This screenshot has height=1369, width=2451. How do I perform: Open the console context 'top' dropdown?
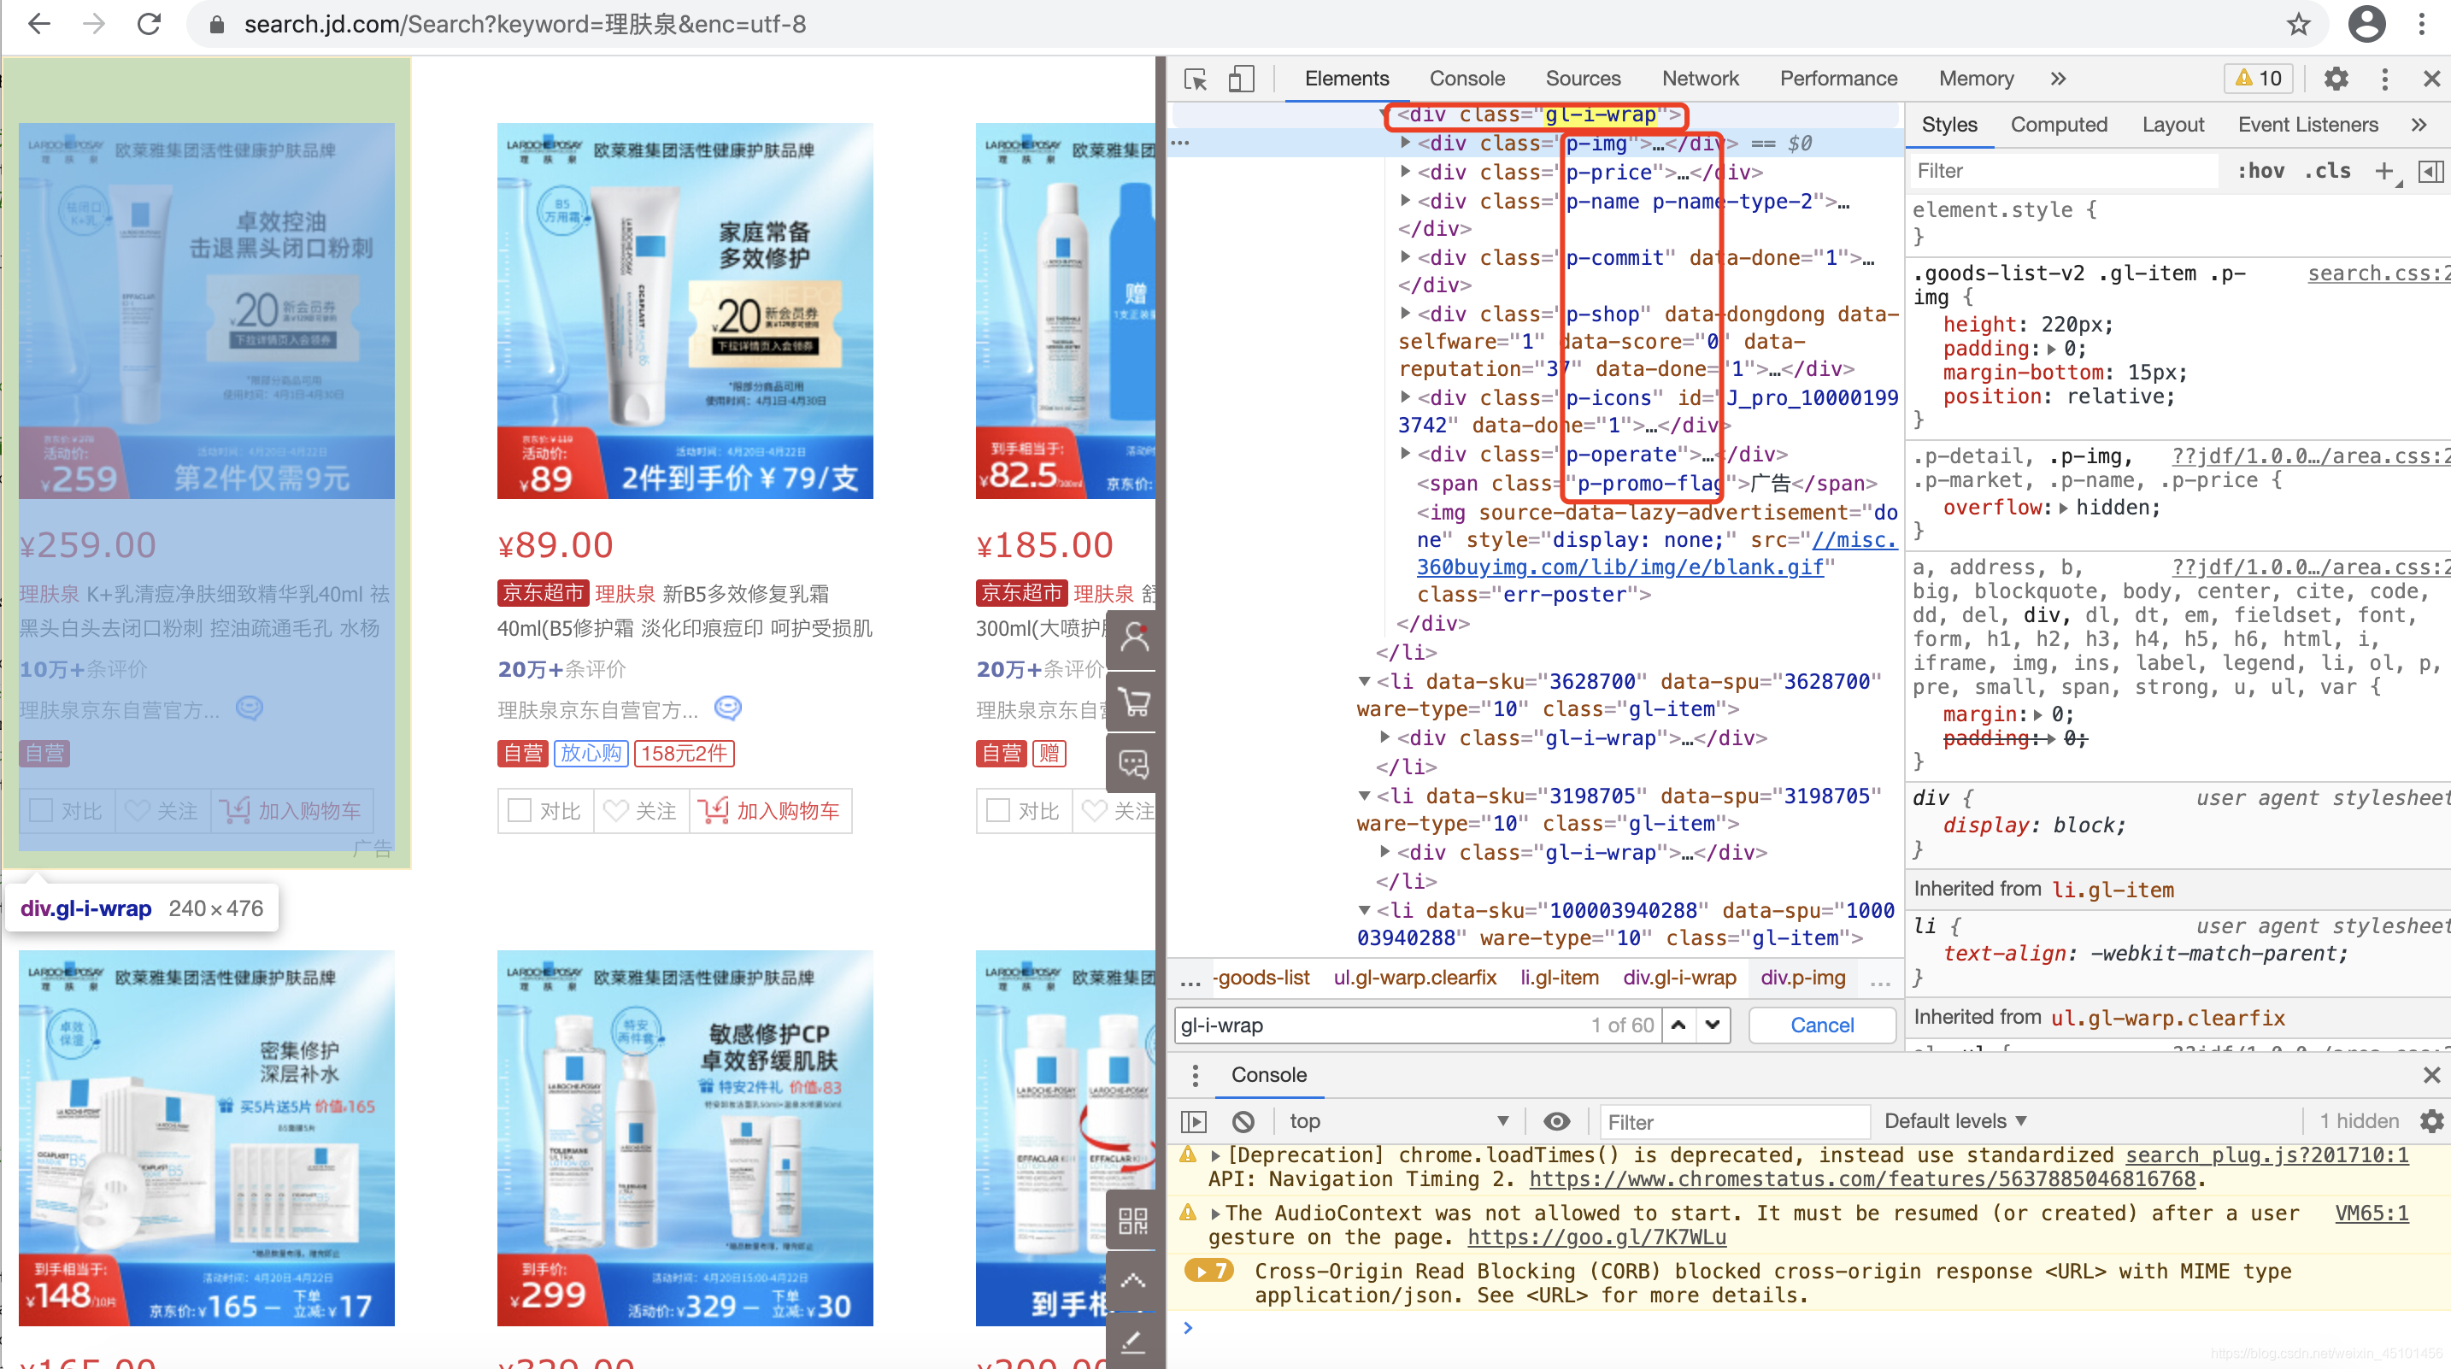pyautogui.click(x=1400, y=1122)
